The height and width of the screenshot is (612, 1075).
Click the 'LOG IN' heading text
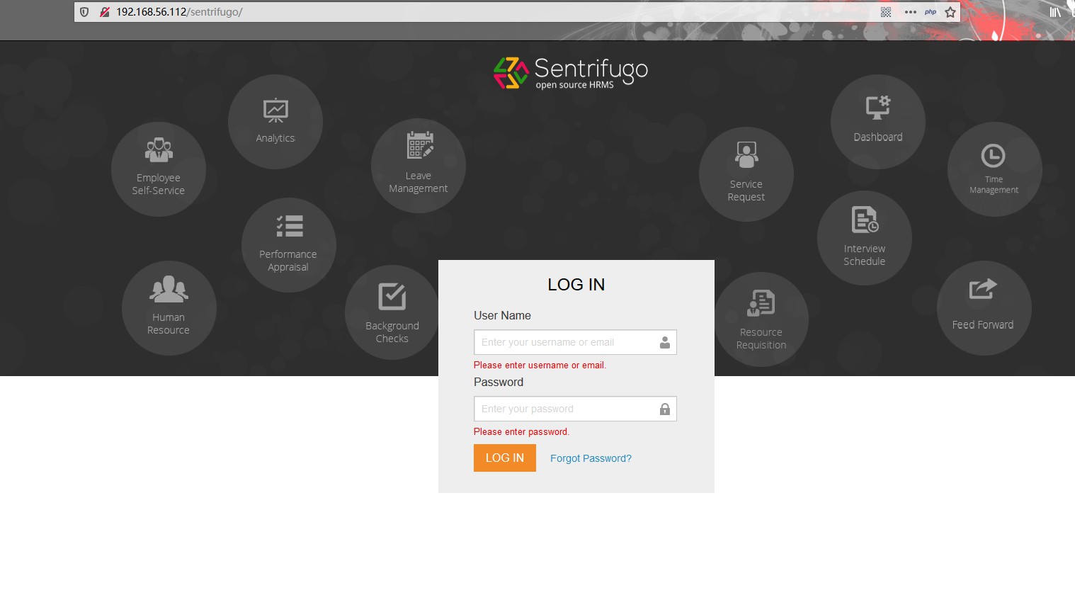tap(576, 285)
